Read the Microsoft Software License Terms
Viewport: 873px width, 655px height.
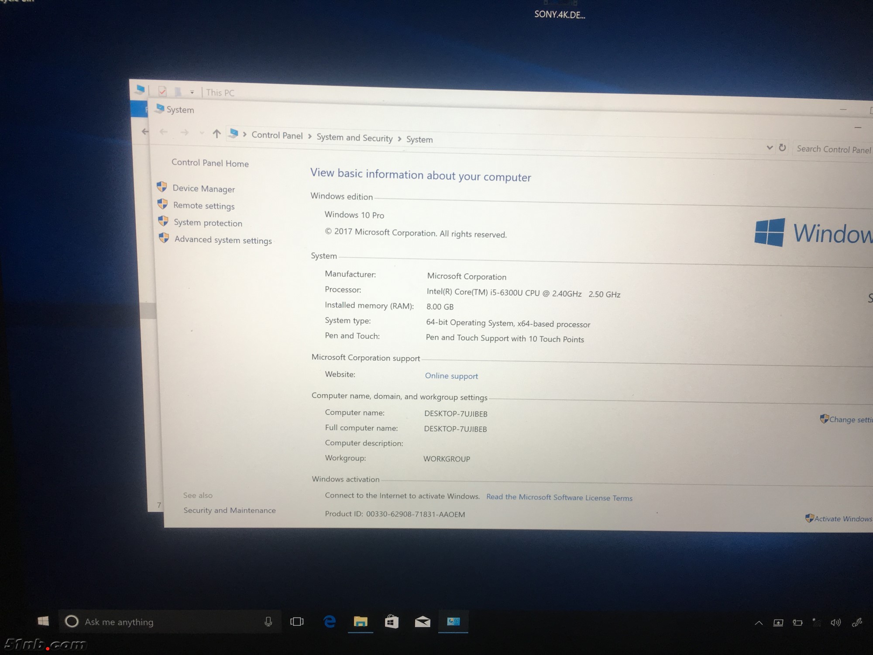coord(559,497)
